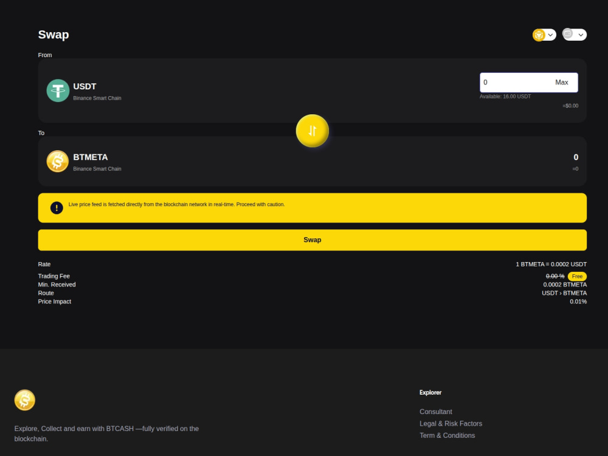Click the 'Trading Fee' label
The height and width of the screenshot is (456, 608).
tap(54, 276)
